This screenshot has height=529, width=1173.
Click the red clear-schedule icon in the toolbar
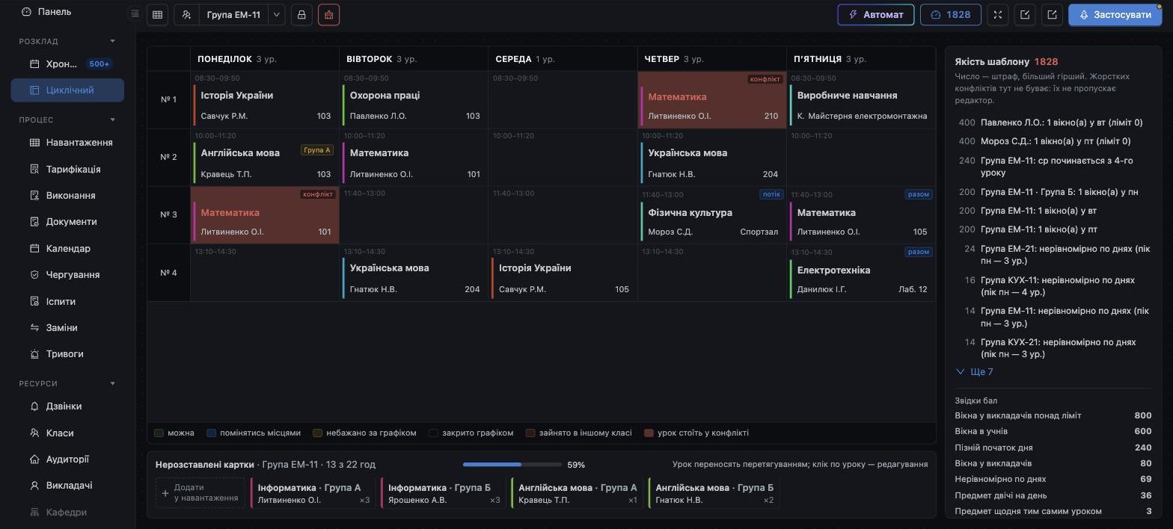(328, 14)
